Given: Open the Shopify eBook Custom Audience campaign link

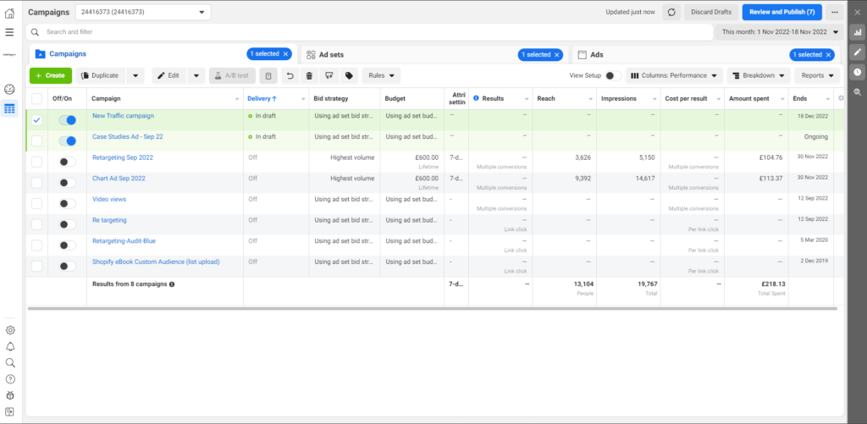Looking at the screenshot, I should point(156,262).
